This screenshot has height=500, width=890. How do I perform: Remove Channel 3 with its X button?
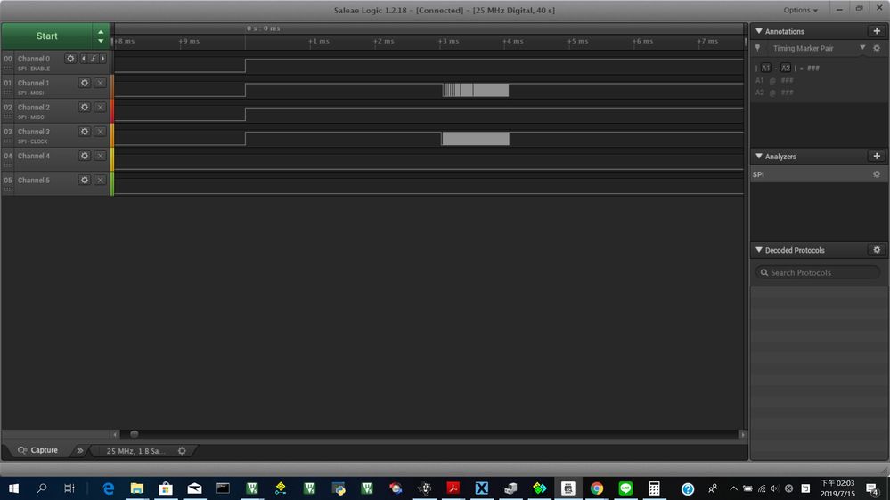[100, 132]
